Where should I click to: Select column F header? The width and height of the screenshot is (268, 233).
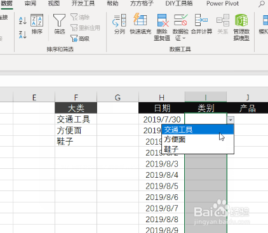point(76,97)
